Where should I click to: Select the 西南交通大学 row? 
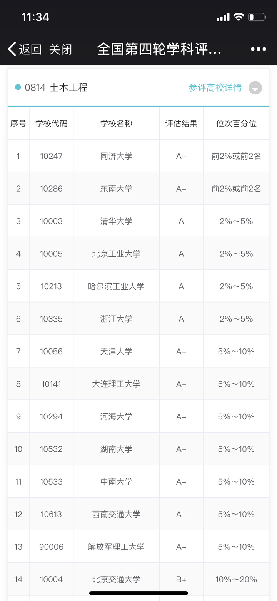[116, 514]
